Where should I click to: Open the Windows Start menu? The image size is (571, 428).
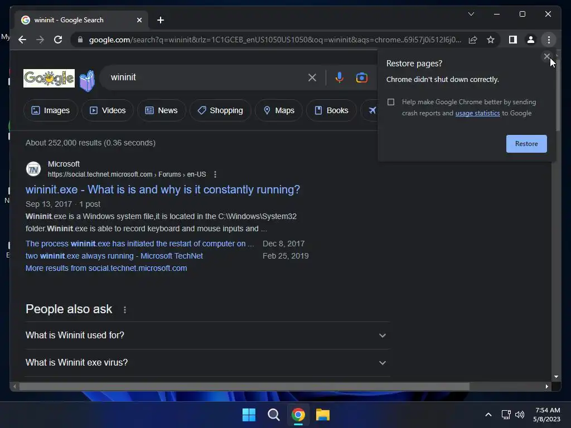[249, 415]
